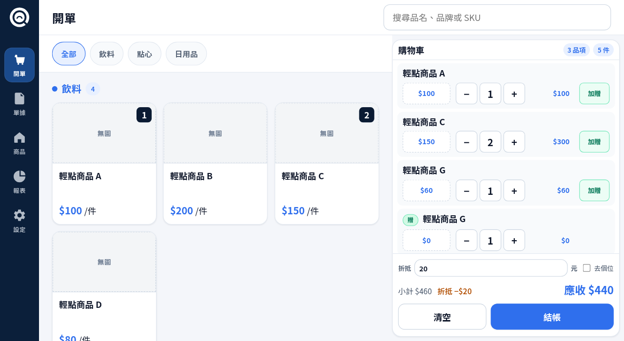Click the 小計 $460 subtotal text
The height and width of the screenshot is (341, 624).
pyautogui.click(x=415, y=291)
